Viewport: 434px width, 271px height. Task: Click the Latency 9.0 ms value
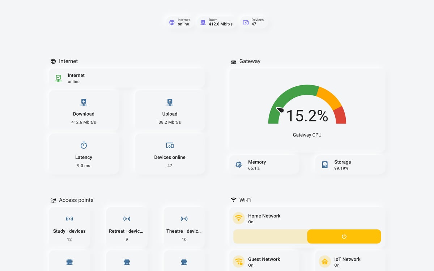point(84,165)
